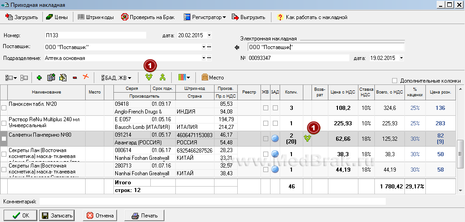Click the Место toolbar button
The height and width of the screenshot is (222, 465).
coord(213,78)
